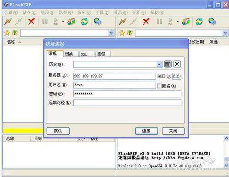This screenshot has height=177, width=229.
Task: Click the left pane globe browser switch icon
Action: (x=98, y=22)
